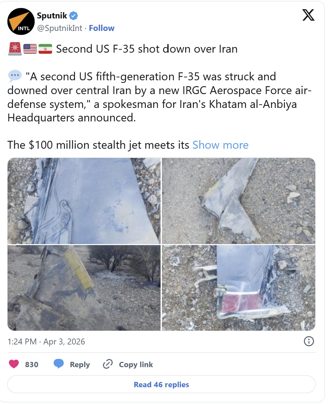The image size is (335, 404).
Task: Open the Read 46 replies button
Action: click(161, 384)
